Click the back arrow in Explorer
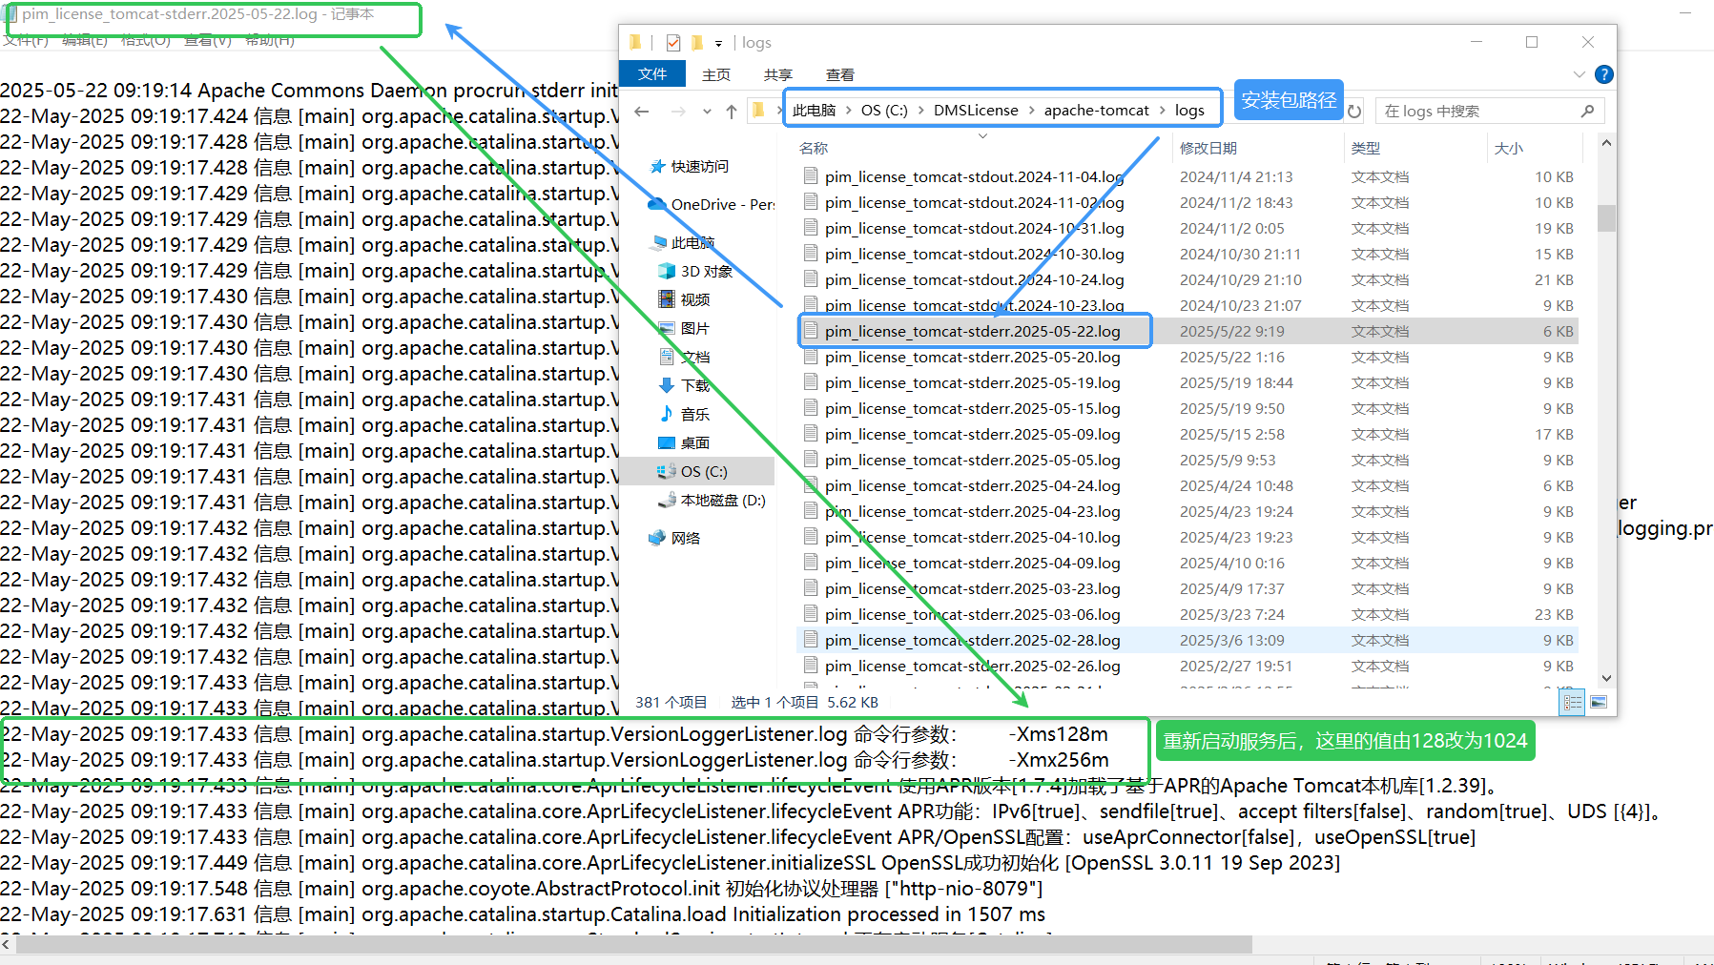 642,112
